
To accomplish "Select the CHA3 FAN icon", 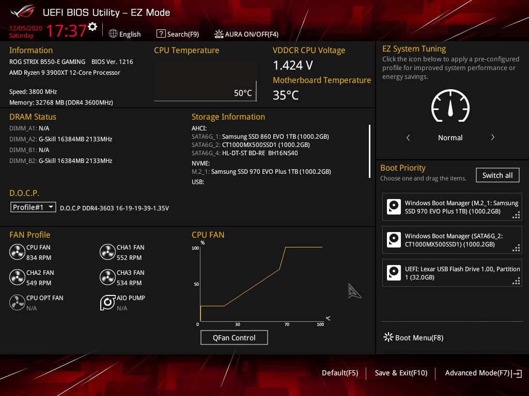I will click(x=107, y=277).
